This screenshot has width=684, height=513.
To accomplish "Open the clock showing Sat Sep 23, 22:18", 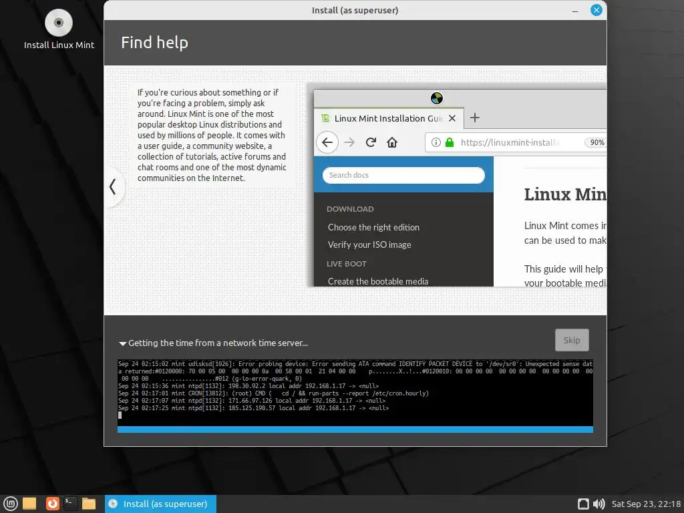I will (646, 504).
